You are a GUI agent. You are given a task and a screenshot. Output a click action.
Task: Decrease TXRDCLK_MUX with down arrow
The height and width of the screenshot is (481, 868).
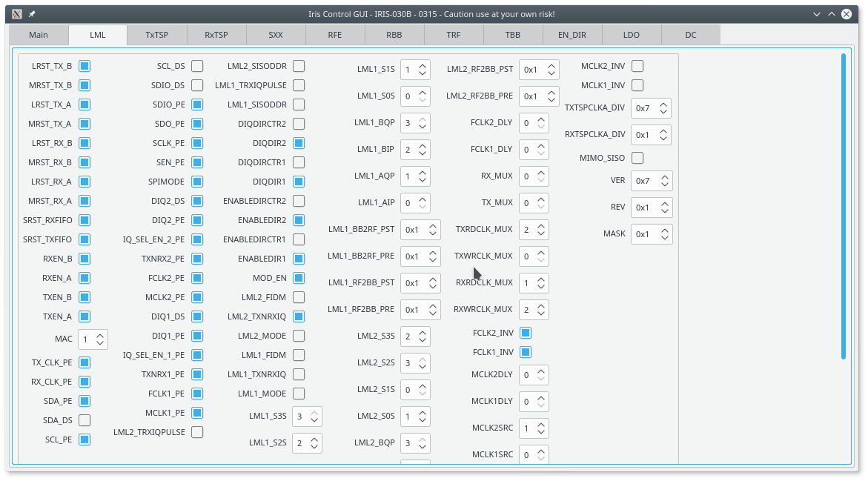click(x=541, y=233)
